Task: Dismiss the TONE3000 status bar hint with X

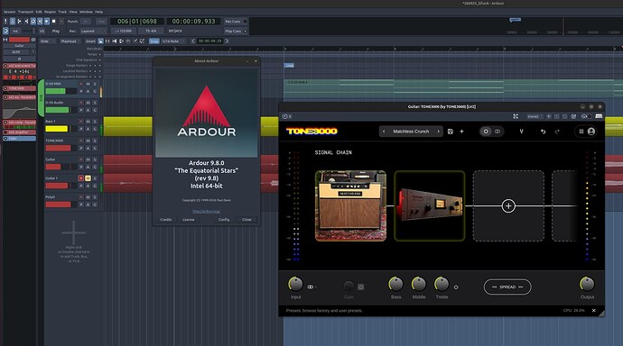Action: pyautogui.click(x=593, y=310)
